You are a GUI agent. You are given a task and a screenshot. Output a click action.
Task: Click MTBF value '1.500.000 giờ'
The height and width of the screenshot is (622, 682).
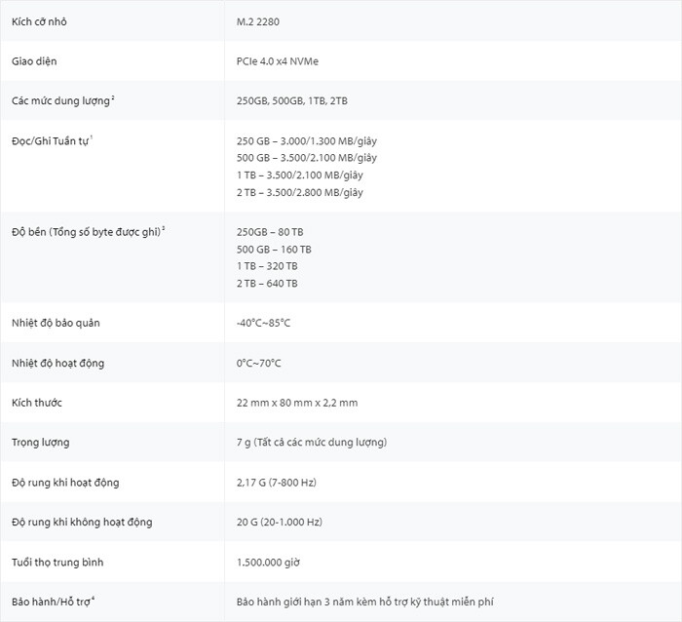point(268,563)
